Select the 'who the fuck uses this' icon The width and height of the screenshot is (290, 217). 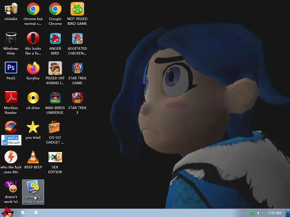click(x=11, y=157)
